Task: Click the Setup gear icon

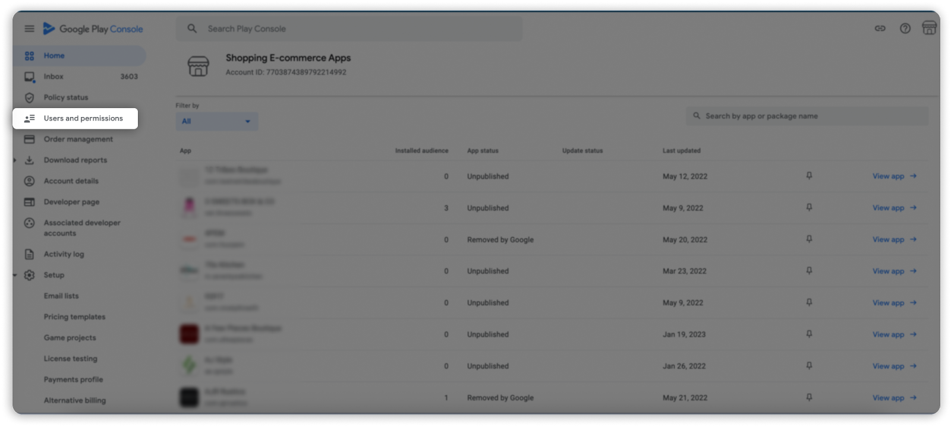Action: click(29, 275)
